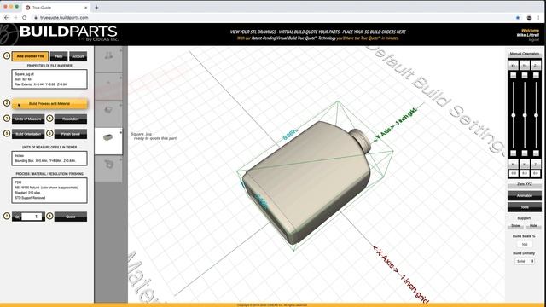
Task: Click the Build Scale % field
Action: (x=525, y=245)
